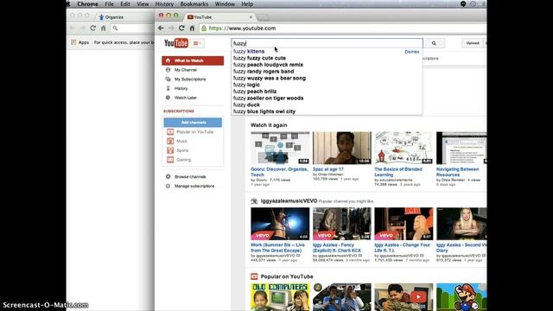Viewport: 553px width, 311px height.
Task: Click inside the YouTube search field
Action: 327,43
